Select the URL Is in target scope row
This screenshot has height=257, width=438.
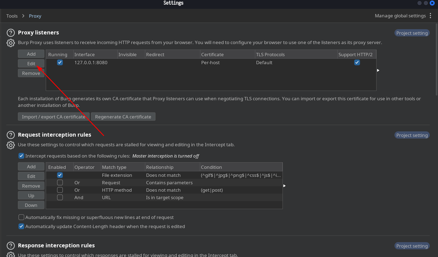tap(165, 198)
